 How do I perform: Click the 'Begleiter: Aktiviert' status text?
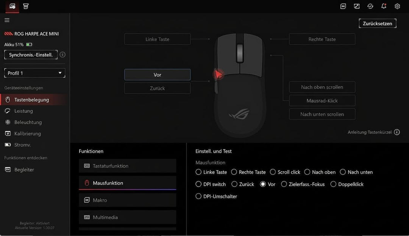(34, 223)
